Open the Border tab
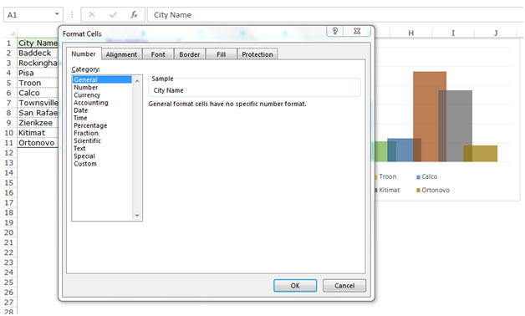 [190, 54]
